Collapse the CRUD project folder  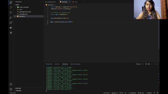(29, 5)
